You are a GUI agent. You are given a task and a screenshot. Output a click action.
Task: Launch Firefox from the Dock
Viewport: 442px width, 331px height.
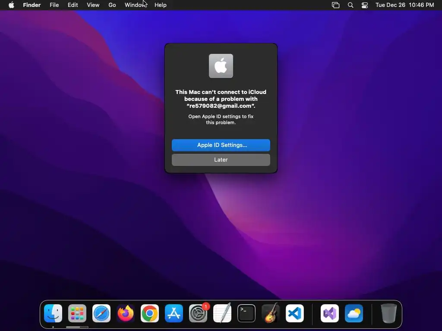126,313
